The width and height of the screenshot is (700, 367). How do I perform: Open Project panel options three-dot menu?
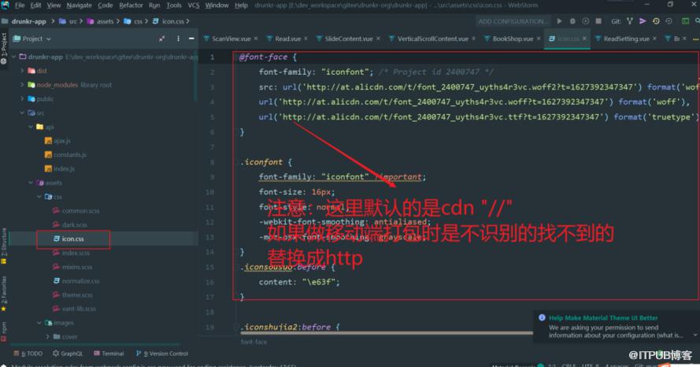tap(178, 39)
